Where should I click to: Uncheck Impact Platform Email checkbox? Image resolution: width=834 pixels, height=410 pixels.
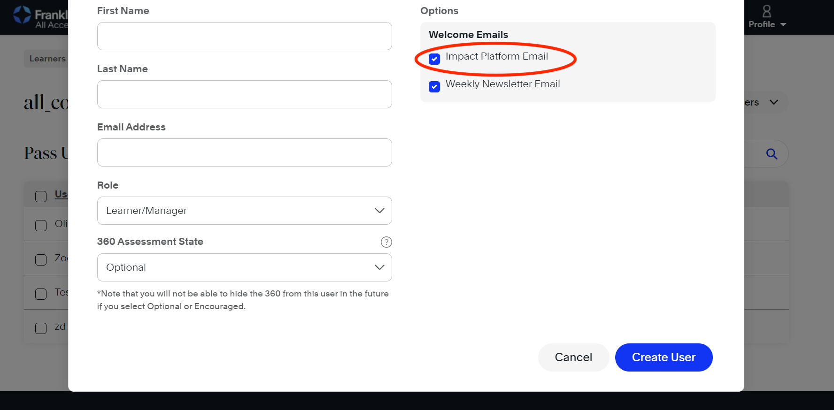(x=434, y=59)
